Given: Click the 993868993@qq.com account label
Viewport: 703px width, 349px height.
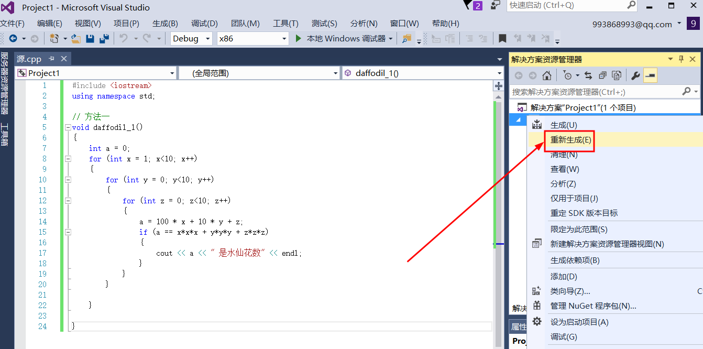Looking at the screenshot, I should [632, 24].
